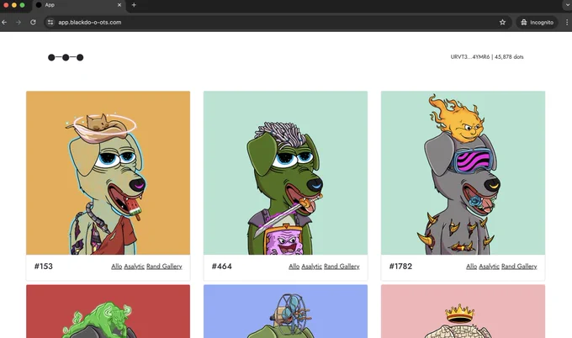Screen dimensions: 572x338
Task: Open the tab search dropdown arrow
Action: tap(567, 5)
